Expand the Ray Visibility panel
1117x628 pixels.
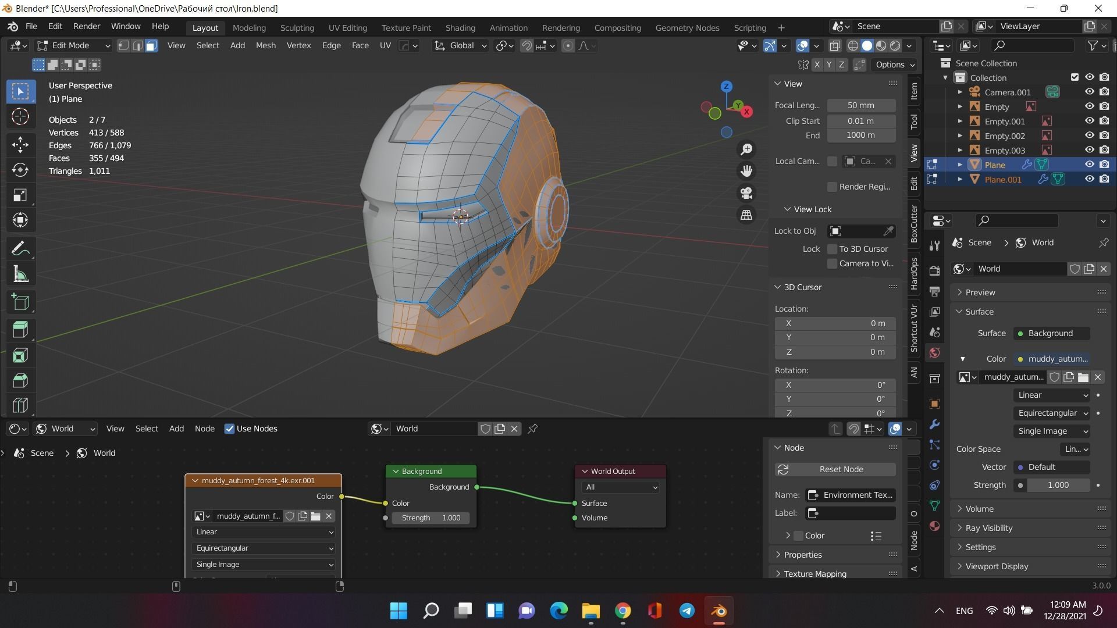pos(988,528)
